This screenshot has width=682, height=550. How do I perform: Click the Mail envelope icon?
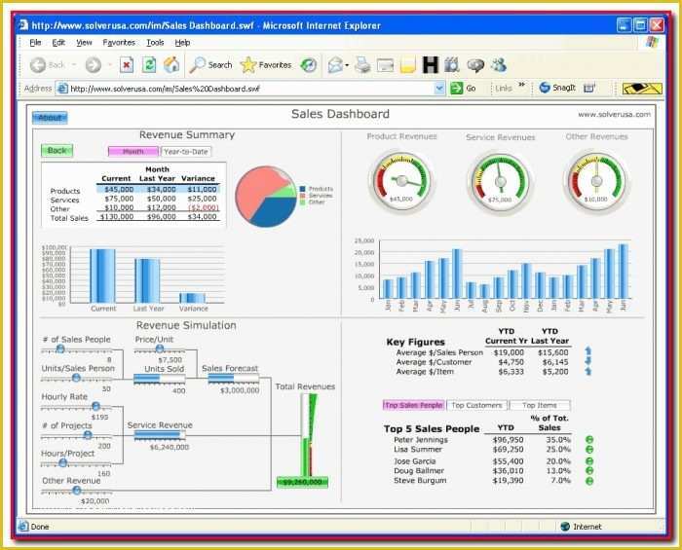(335, 65)
